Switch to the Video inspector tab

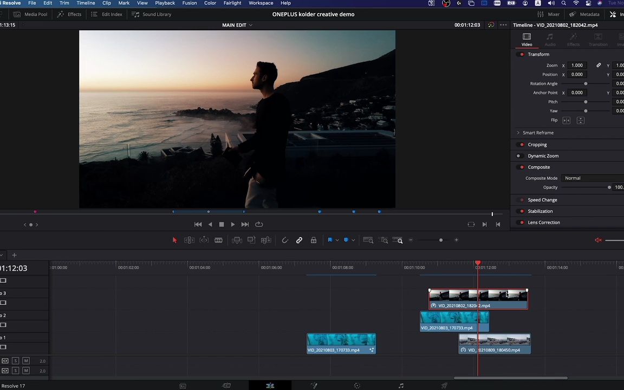pos(526,40)
